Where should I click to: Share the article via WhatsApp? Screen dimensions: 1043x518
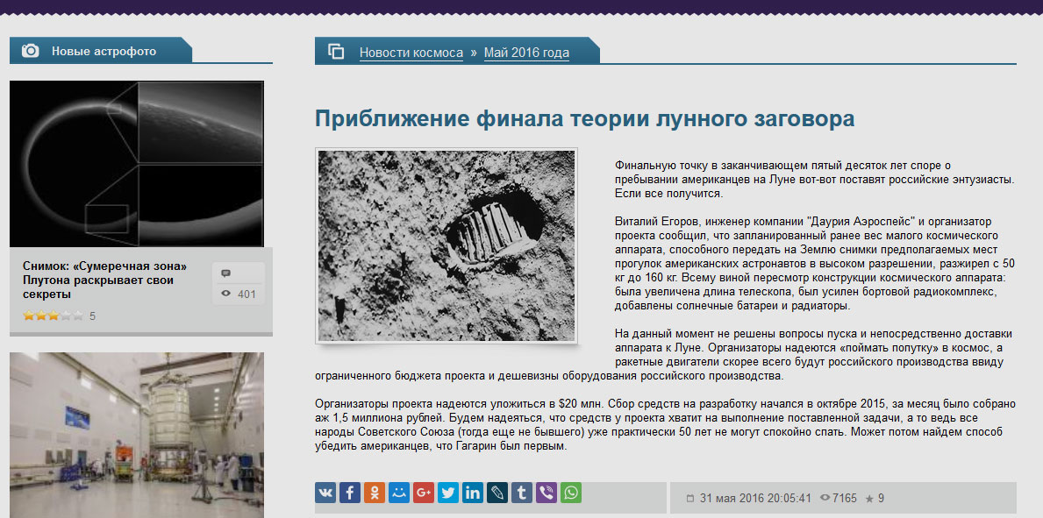click(571, 493)
